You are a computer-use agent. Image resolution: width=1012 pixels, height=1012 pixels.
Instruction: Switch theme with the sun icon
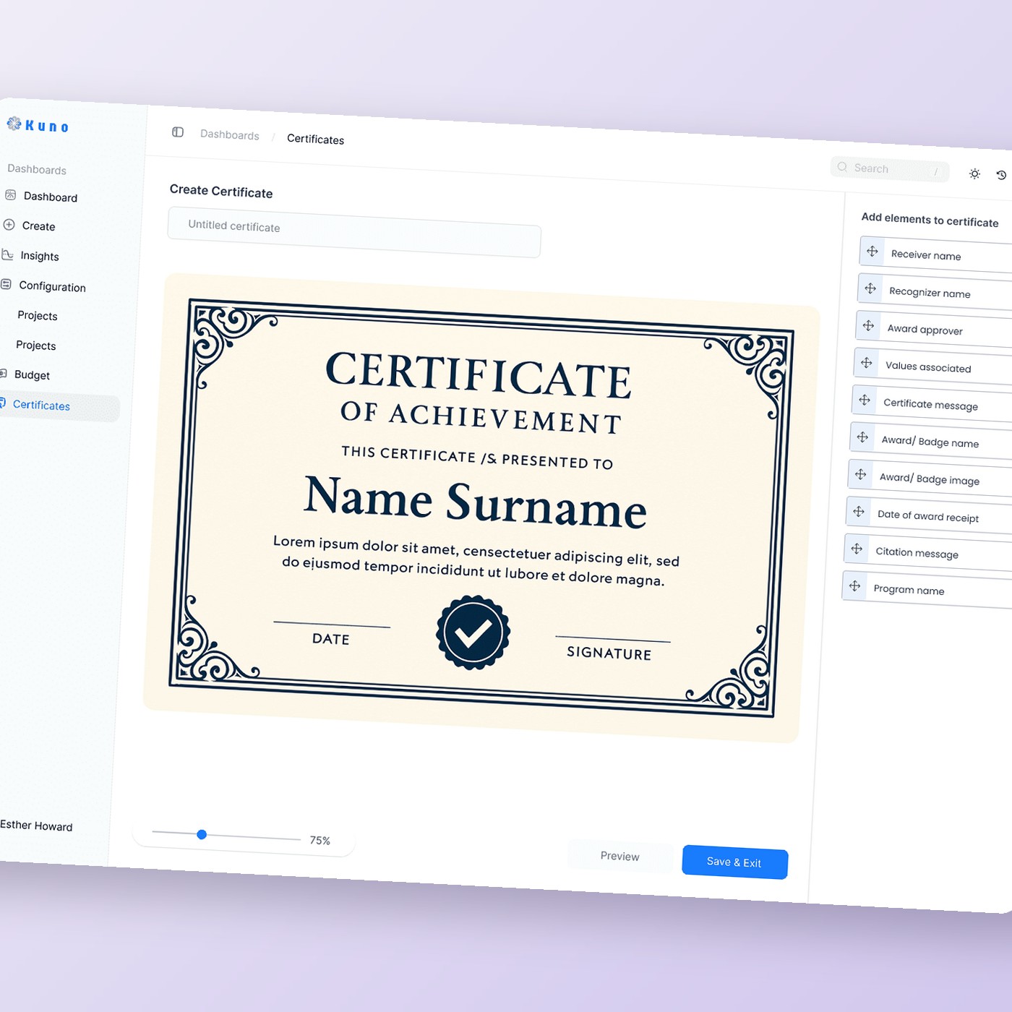[974, 173]
